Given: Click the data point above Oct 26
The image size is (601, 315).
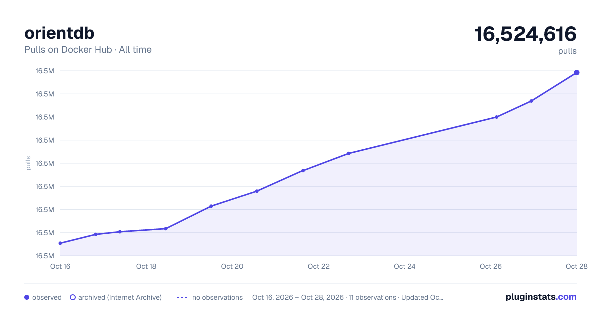Looking at the screenshot, I should pos(496,117).
